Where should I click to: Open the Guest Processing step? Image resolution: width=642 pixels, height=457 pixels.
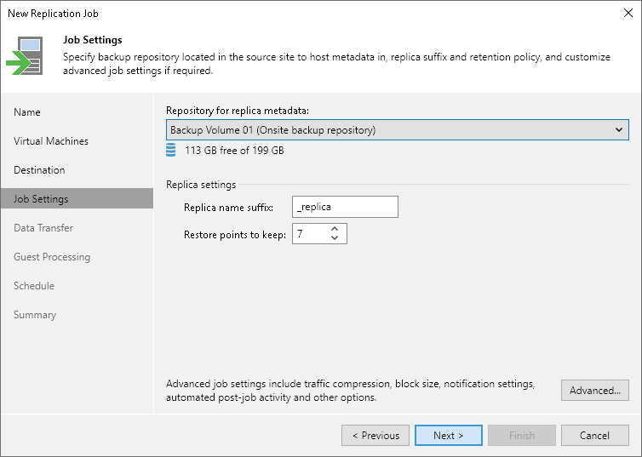(x=52, y=257)
